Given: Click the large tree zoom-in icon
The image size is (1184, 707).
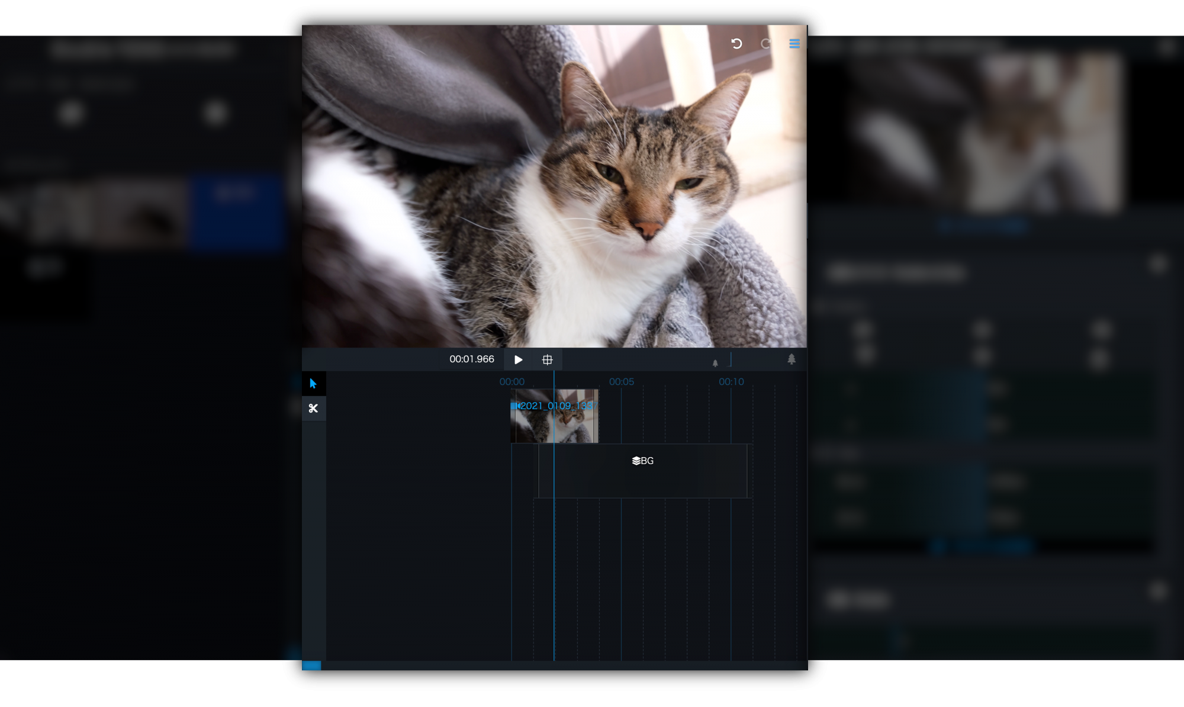Looking at the screenshot, I should [x=792, y=359].
